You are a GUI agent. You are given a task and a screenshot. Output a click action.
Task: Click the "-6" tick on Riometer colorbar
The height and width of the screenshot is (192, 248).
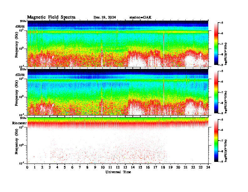(x=221, y=130)
